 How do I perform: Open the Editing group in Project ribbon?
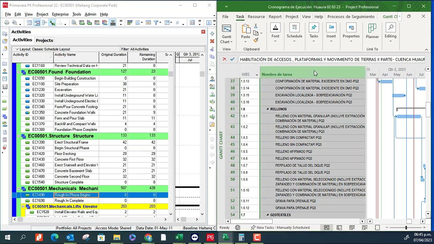pos(391,33)
